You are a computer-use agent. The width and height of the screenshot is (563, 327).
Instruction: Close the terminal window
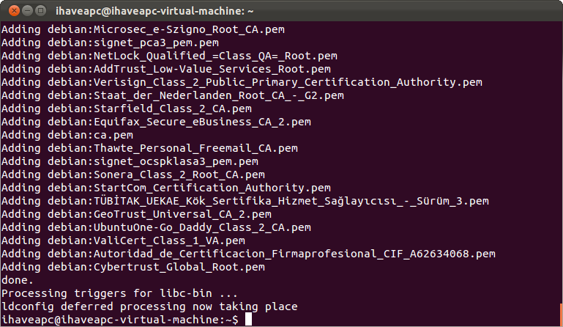point(14,11)
